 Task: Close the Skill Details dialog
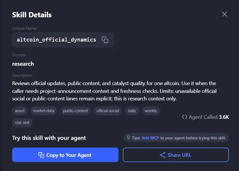(x=225, y=14)
